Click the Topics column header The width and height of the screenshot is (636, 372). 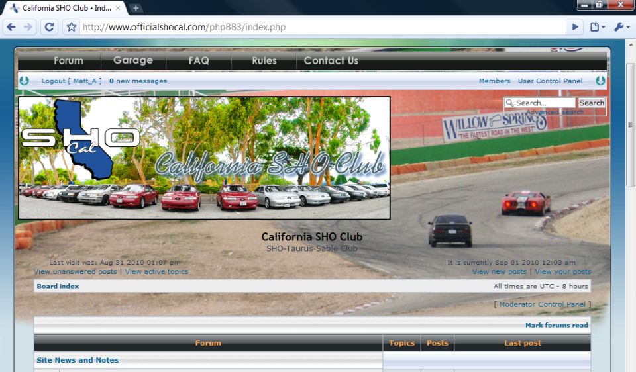(x=402, y=343)
